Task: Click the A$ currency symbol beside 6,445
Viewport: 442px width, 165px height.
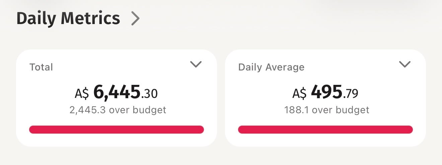Action: click(82, 93)
